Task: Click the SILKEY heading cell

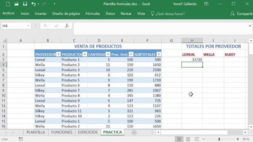Action: click(234, 55)
